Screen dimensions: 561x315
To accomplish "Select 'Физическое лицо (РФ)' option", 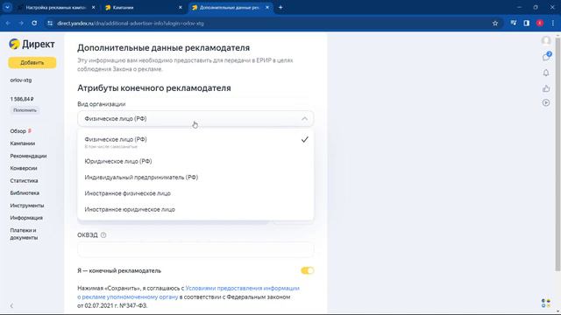I will coord(195,142).
